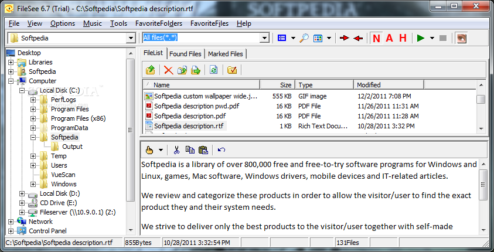Select the VueScan folder in tree
494x252 pixels.
(63, 175)
